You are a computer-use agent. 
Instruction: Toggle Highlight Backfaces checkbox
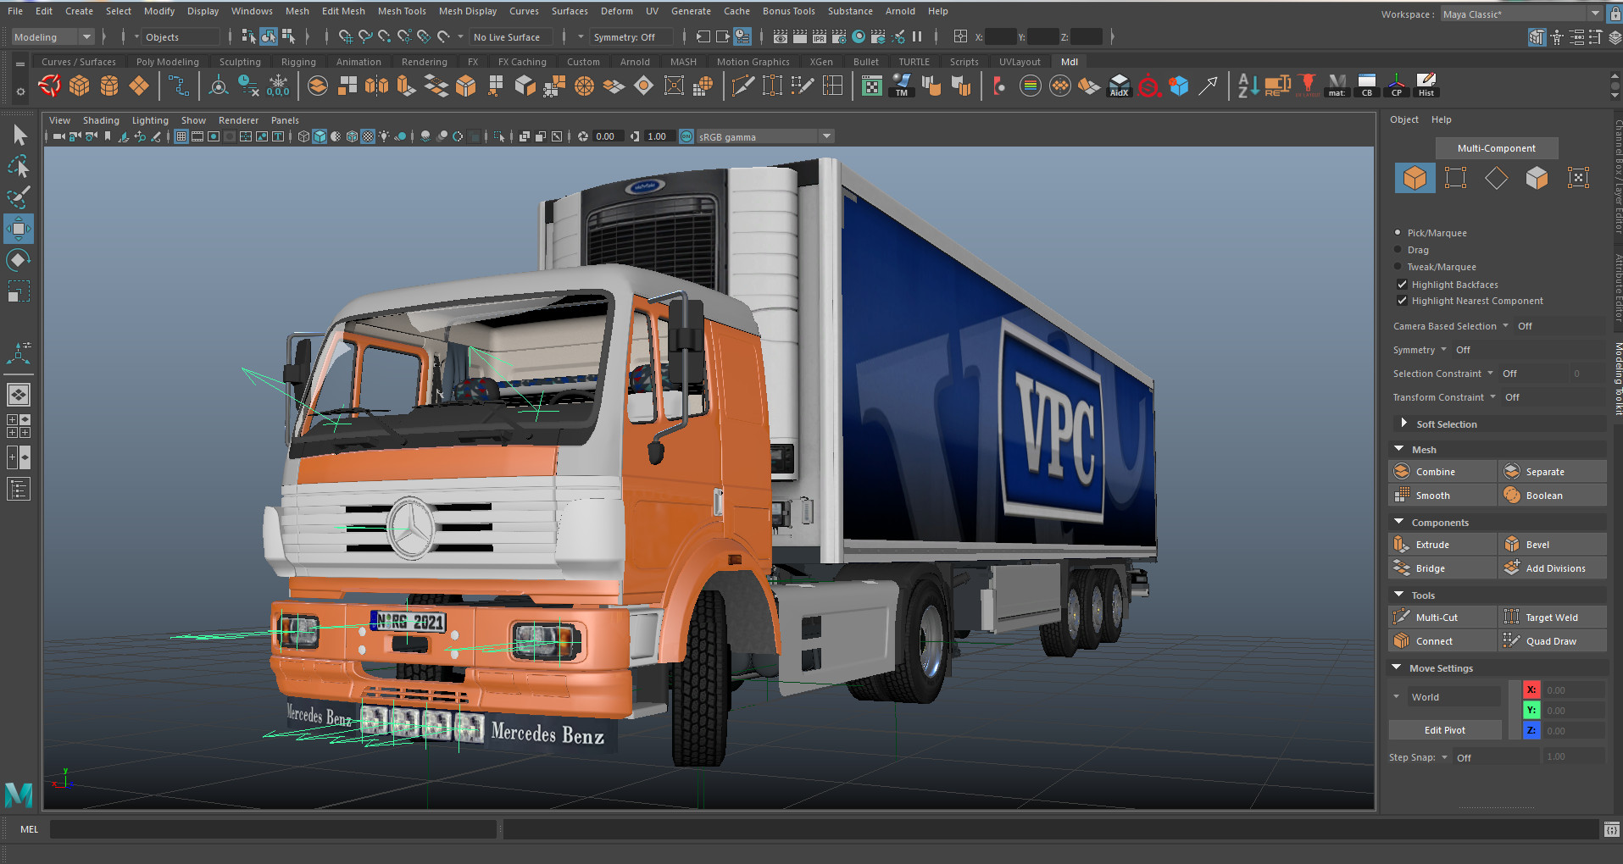coord(1402,285)
